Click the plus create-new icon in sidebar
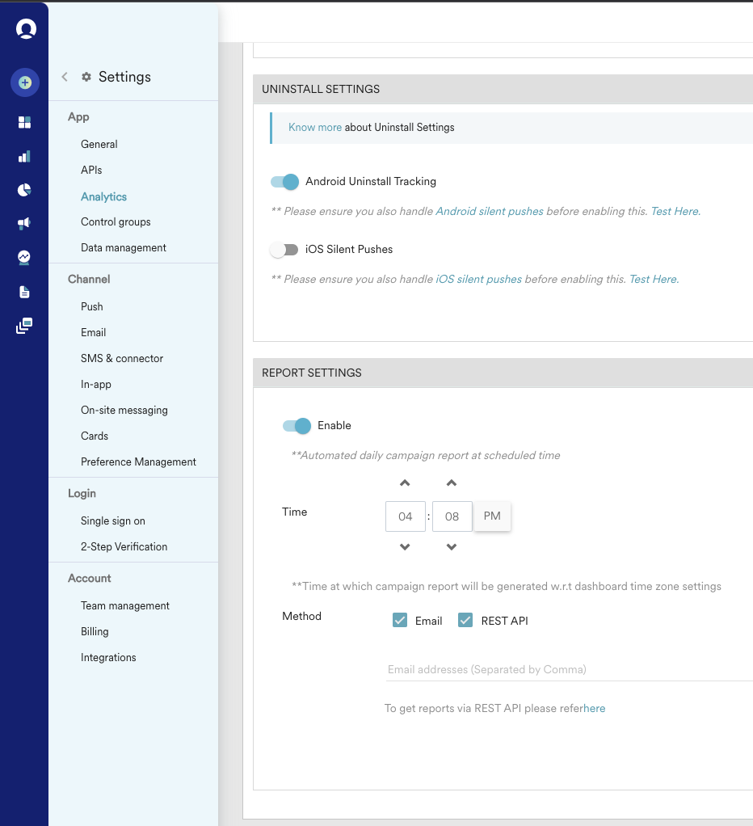The image size is (753, 826). click(24, 82)
